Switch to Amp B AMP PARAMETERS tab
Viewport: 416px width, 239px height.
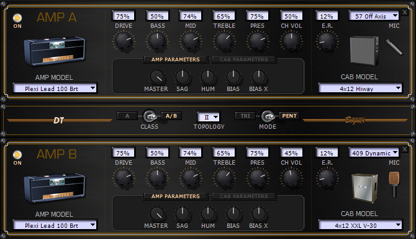coord(175,196)
